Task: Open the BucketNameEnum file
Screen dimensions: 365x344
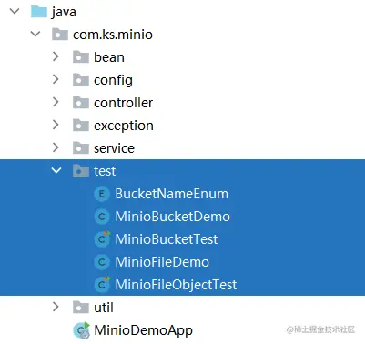Action: click(172, 194)
